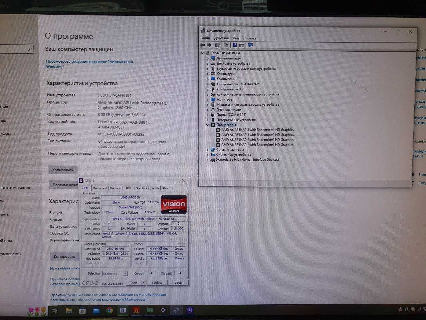The image size is (426, 320).
Task: Open Microsoft Store from the taskbar
Action: pyautogui.click(x=83, y=310)
